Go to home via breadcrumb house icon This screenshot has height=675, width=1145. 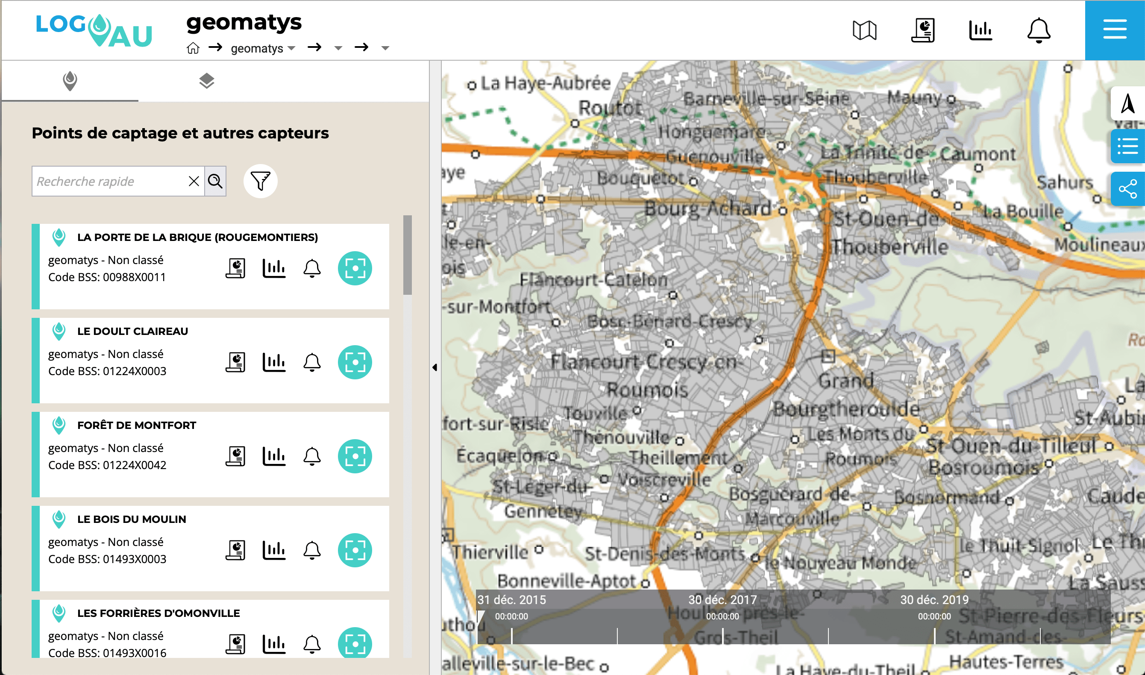[193, 48]
